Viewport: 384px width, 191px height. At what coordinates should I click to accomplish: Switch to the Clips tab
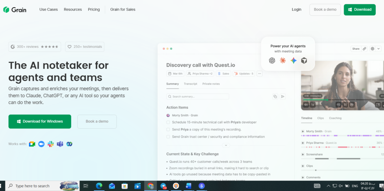pos(320,118)
